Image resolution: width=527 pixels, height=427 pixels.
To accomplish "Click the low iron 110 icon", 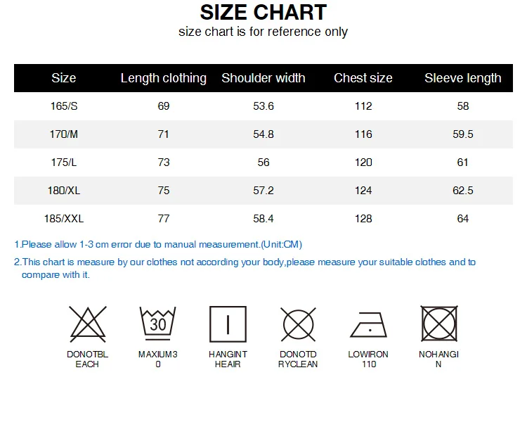I will (368, 325).
